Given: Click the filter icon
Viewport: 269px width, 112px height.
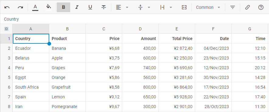Looking at the screenshot, I should point(233,7).
